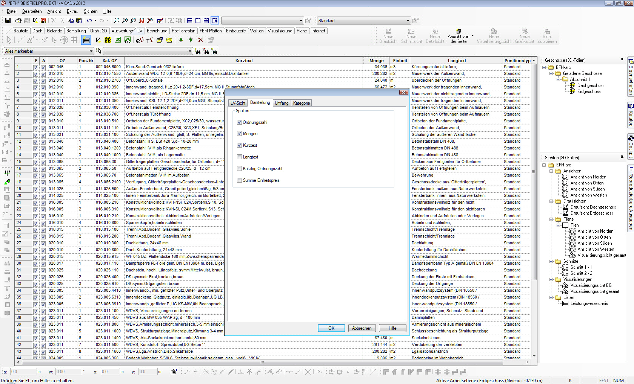The width and height of the screenshot is (634, 384).
Task: Switch to the Umfang tab in dialog
Action: (282, 103)
